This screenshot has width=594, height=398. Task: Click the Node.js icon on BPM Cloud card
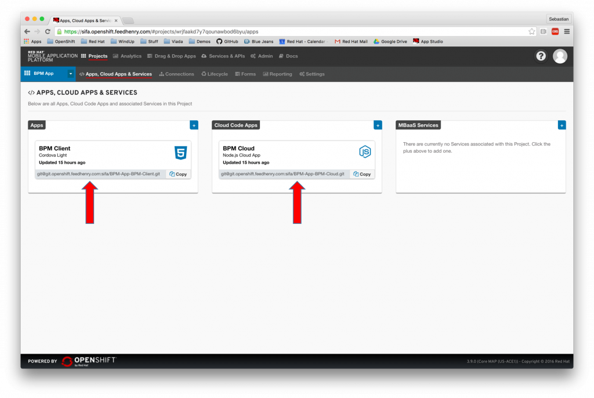coord(365,152)
